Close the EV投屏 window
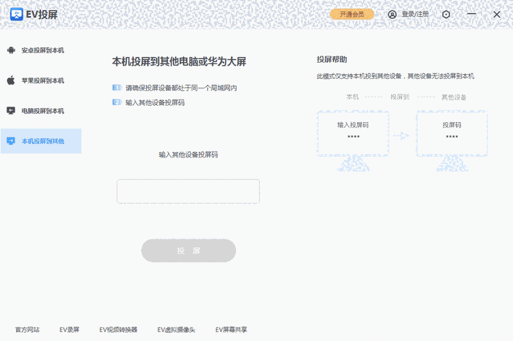This screenshot has width=513, height=341. tap(496, 14)
